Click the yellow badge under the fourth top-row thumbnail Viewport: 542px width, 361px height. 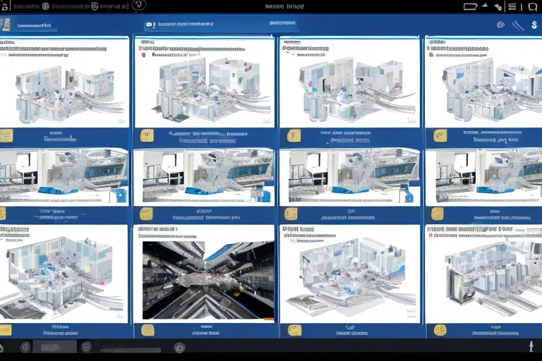click(437, 135)
